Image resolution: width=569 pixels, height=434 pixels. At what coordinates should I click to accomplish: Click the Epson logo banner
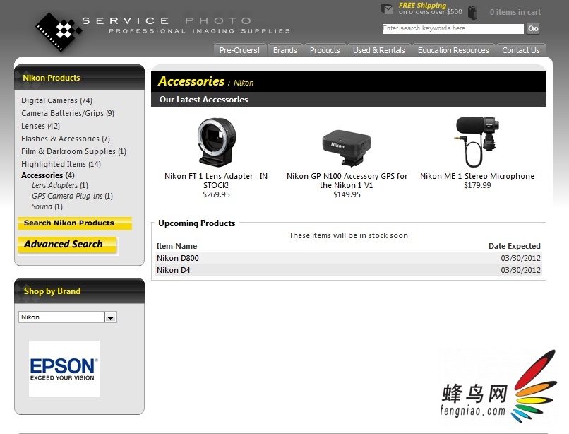(64, 368)
